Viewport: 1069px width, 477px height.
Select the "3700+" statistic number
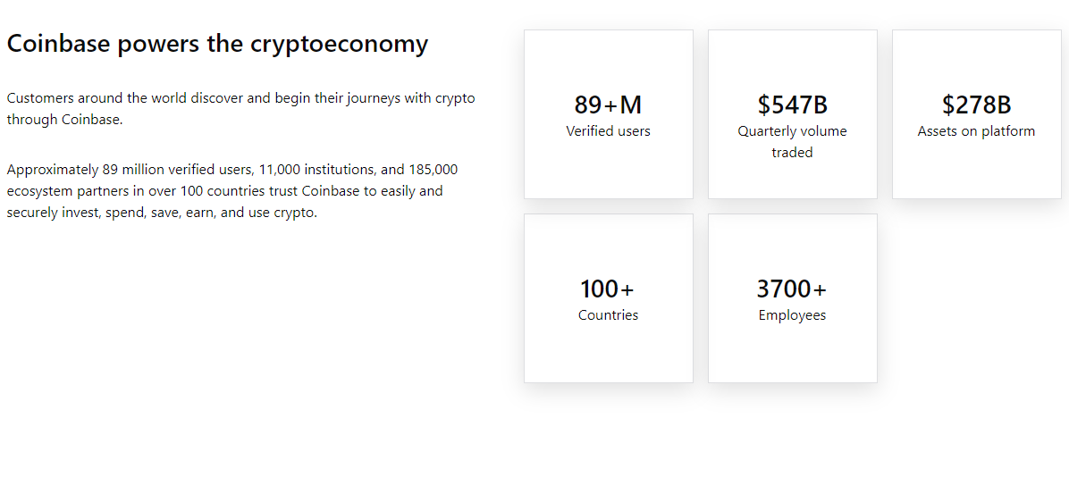(x=792, y=289)
